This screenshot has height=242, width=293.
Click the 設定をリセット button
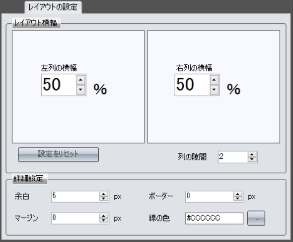58,154
